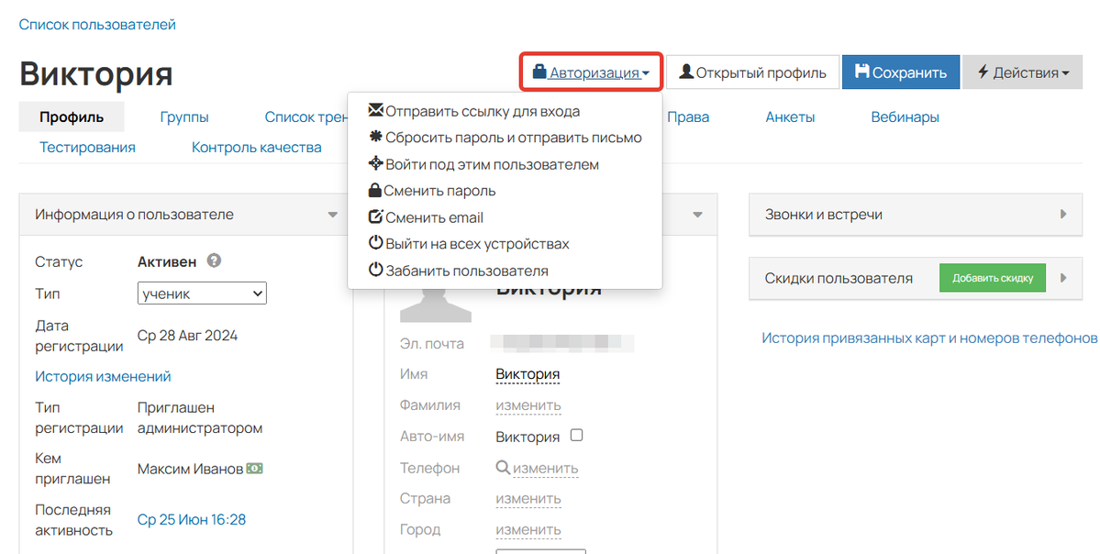Click the crosshair icon on 'Войти под этим пользователем'
The height and width of the screenshot is (554, 1100).
(374, 163)
